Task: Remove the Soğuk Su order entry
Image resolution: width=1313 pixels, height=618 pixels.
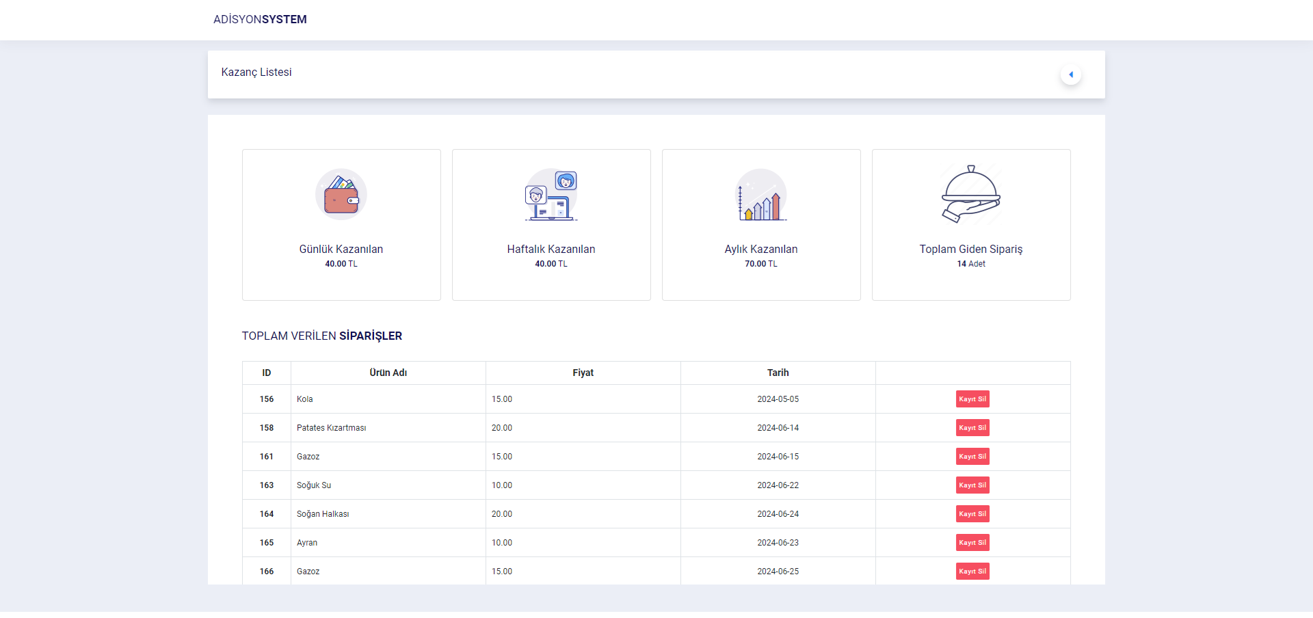Action: (x=972, y=485)
